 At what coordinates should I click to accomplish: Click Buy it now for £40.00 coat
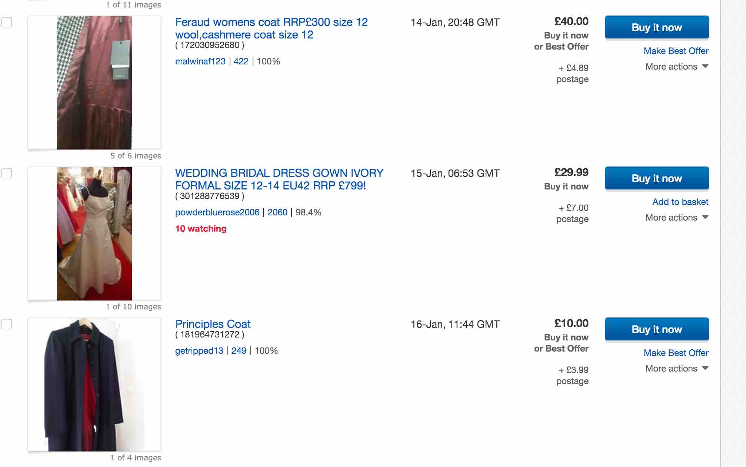(x=656, y=27)
